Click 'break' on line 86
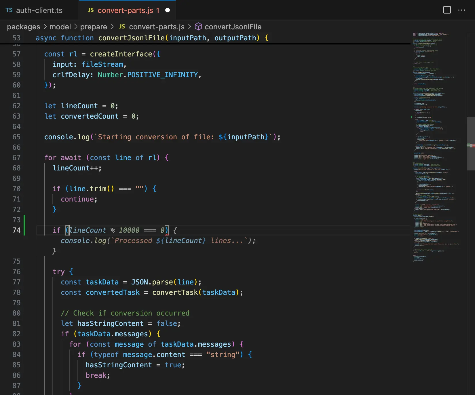The width and height of the screenshot is (475, 395). pyautogui.click(x=96, y=375)
